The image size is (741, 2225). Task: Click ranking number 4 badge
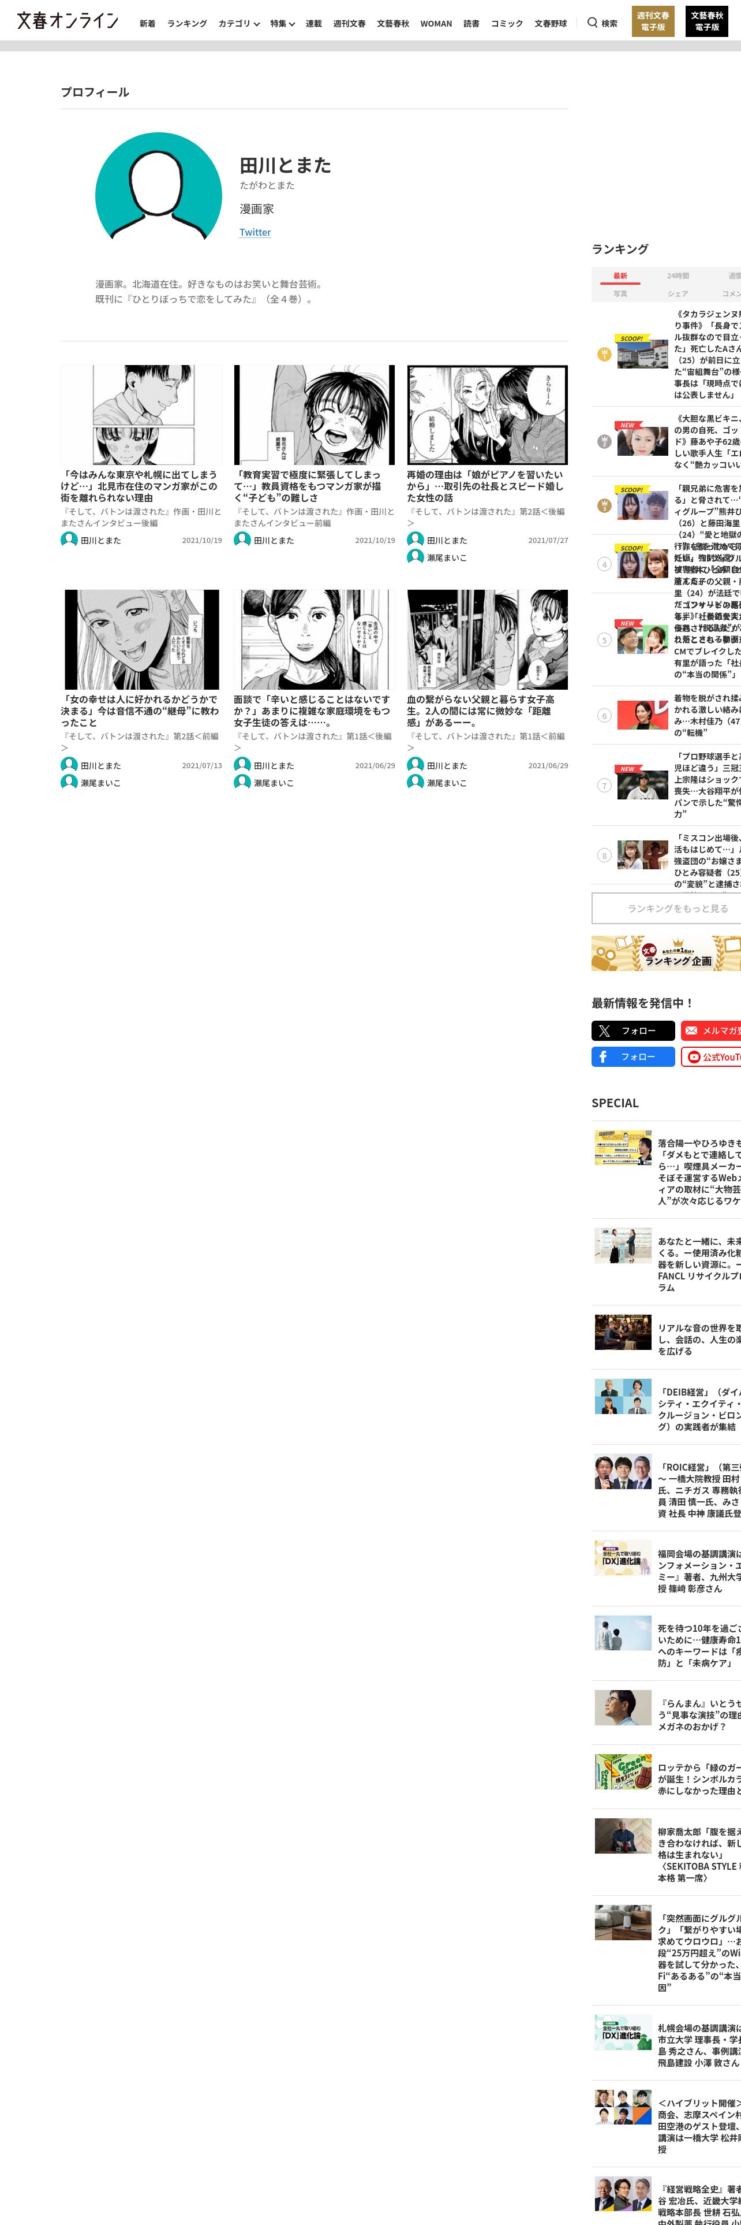(x=604, y=565)
